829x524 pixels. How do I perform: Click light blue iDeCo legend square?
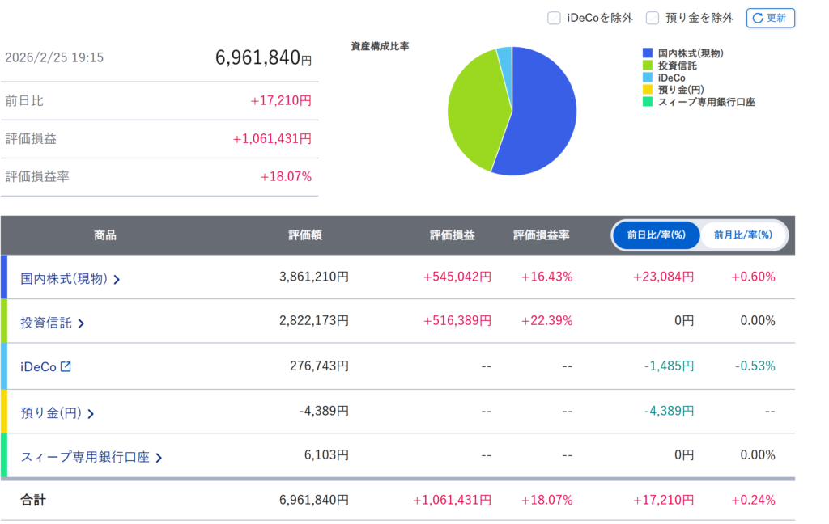[x=648, y=78]
